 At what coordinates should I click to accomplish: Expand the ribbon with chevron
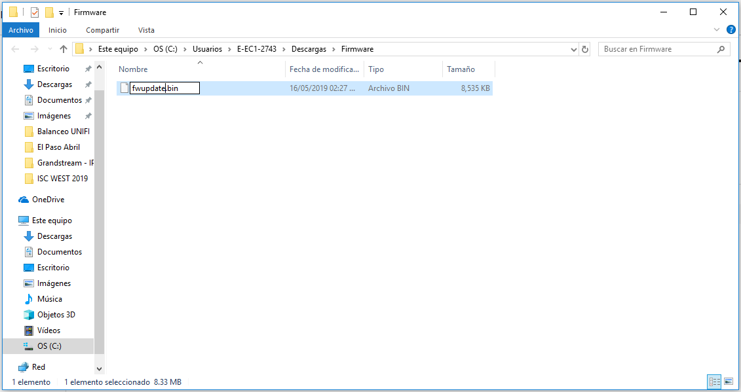716,29
